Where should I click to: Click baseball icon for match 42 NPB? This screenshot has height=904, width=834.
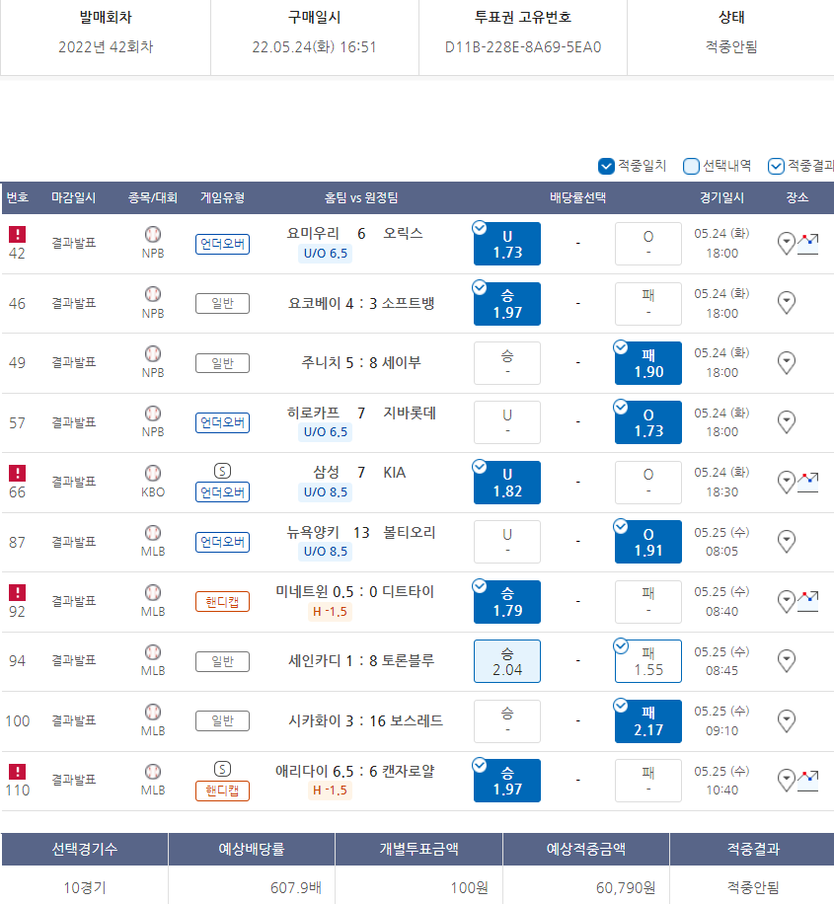pyautogui.click(x=153, y=234)
